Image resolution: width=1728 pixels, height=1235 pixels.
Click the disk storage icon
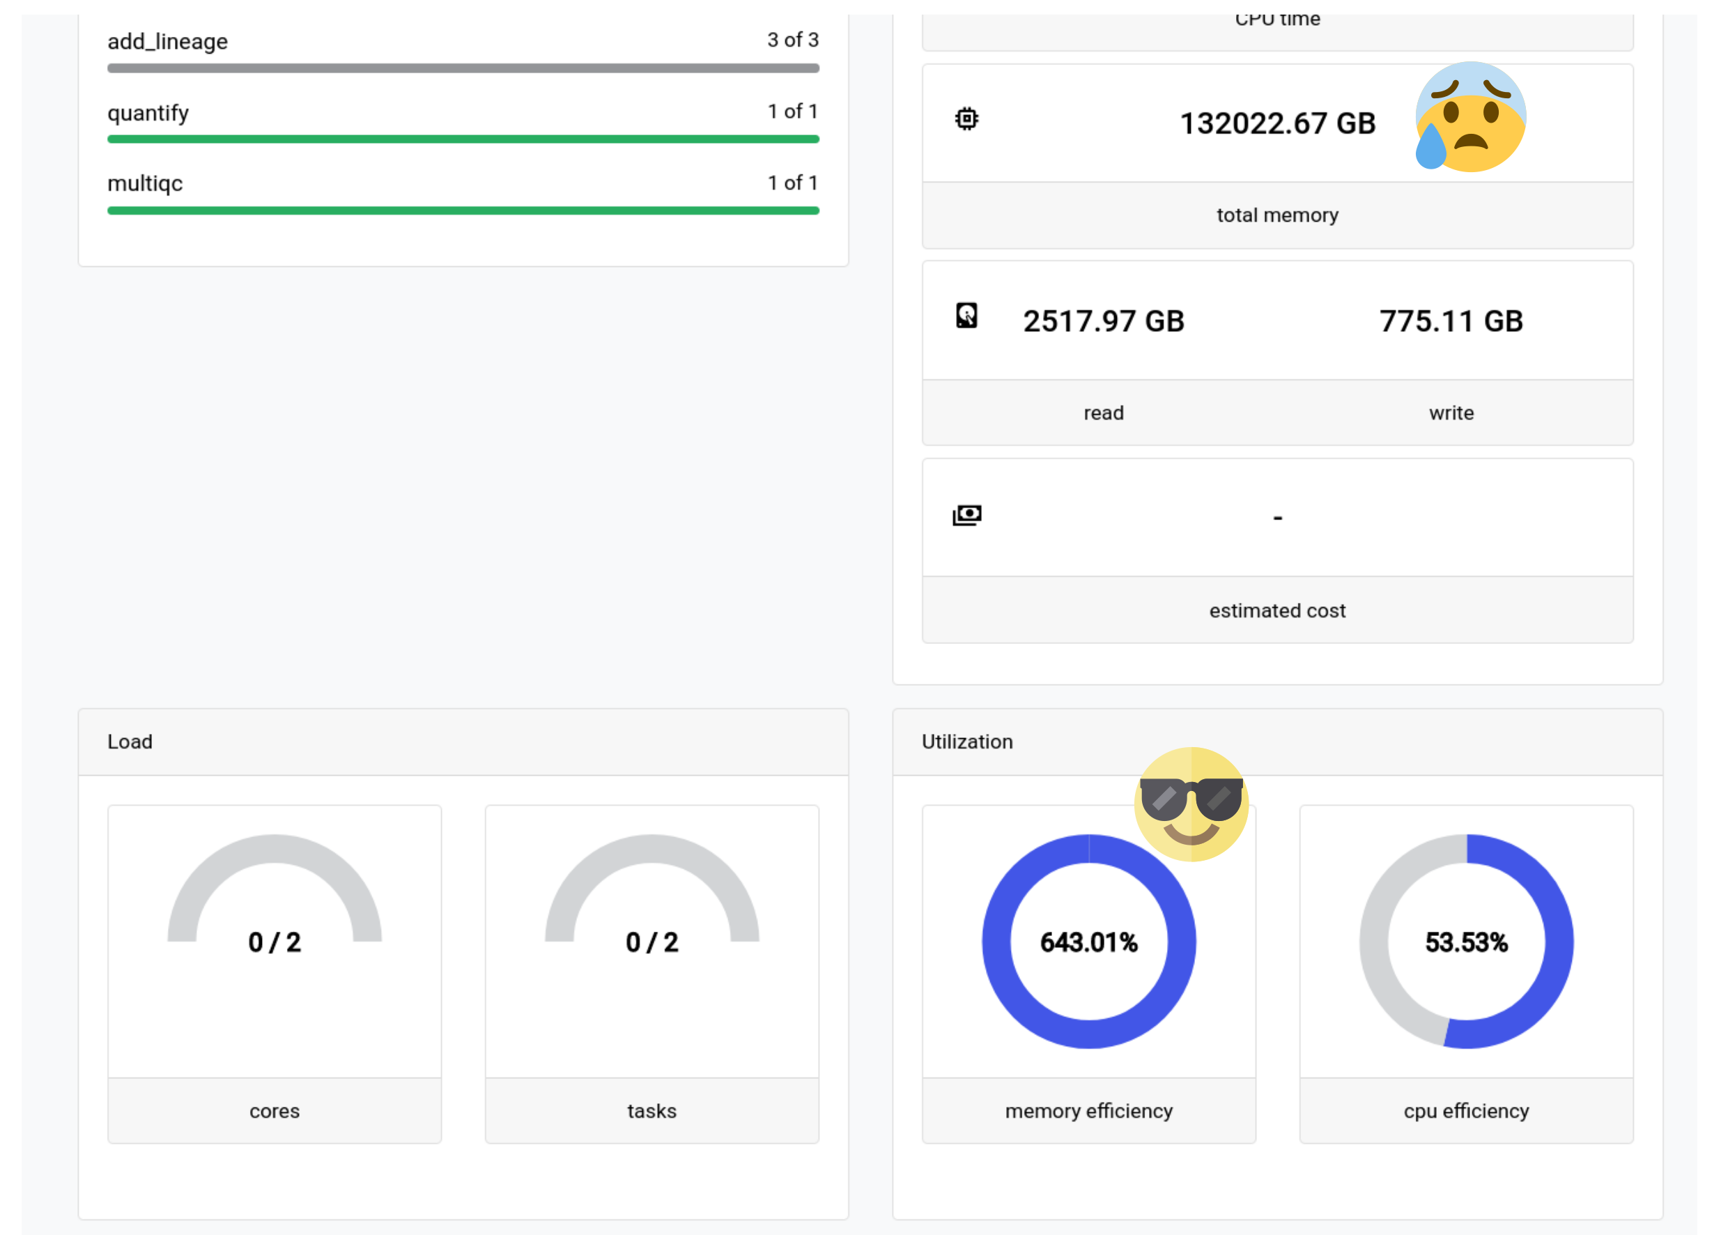[x=966, y=316]
